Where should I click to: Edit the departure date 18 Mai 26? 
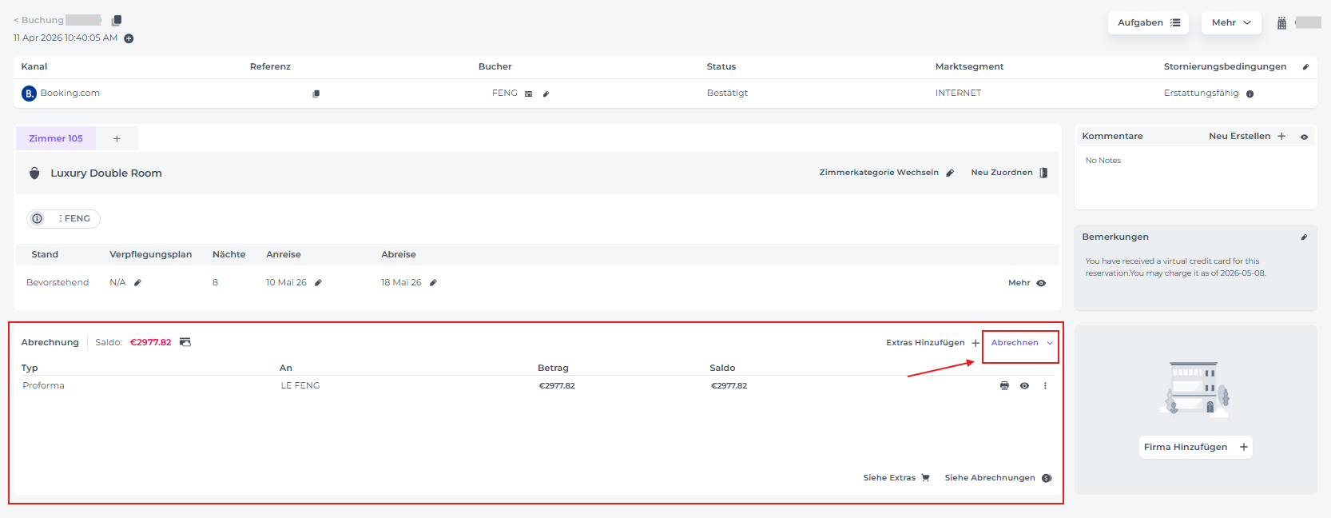[x=433, y=283]
